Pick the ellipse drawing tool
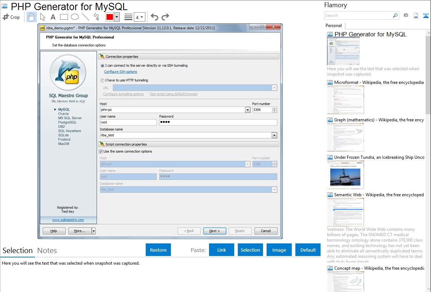The width and height of the screenshot is (431, 292). click(x=75, y=17)
